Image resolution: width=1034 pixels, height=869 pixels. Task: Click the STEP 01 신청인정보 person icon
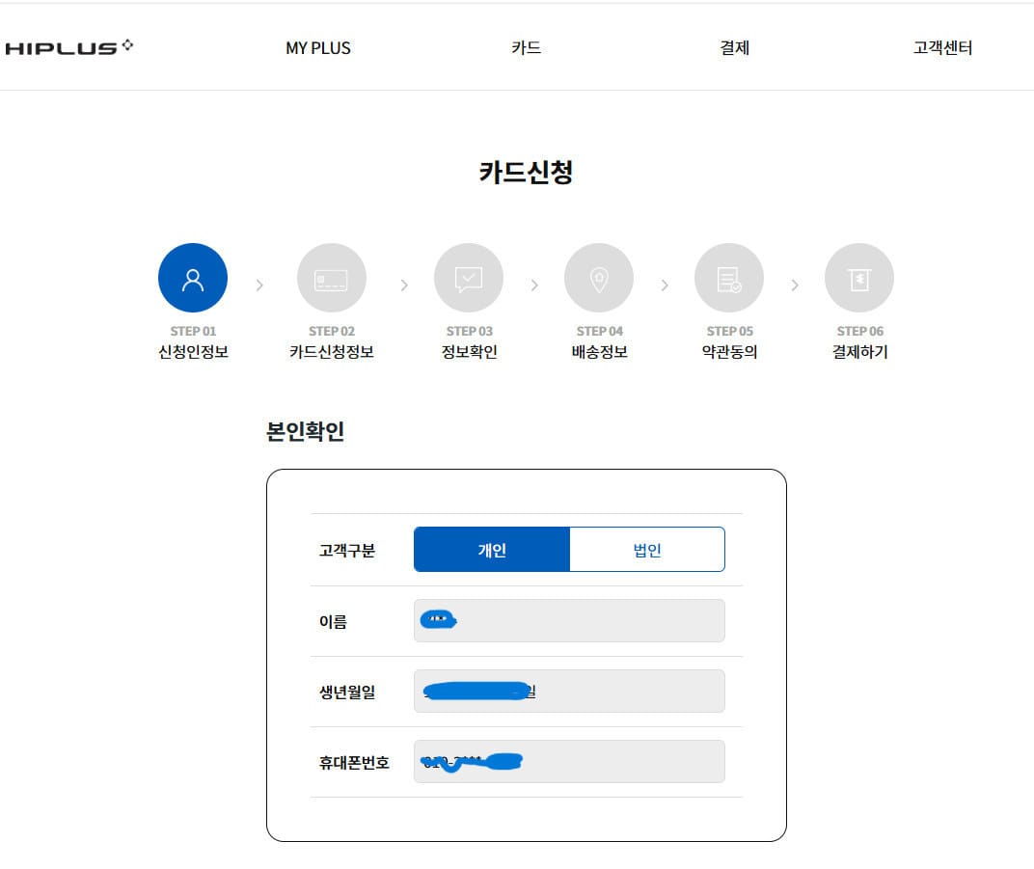pyautogui.click(x=192, y=277)
